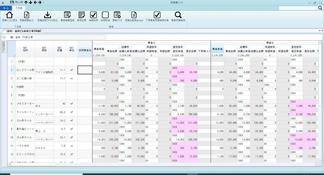Select the 採用業者名 cell for row 2

pyautogui.click(x=85, y=70)
